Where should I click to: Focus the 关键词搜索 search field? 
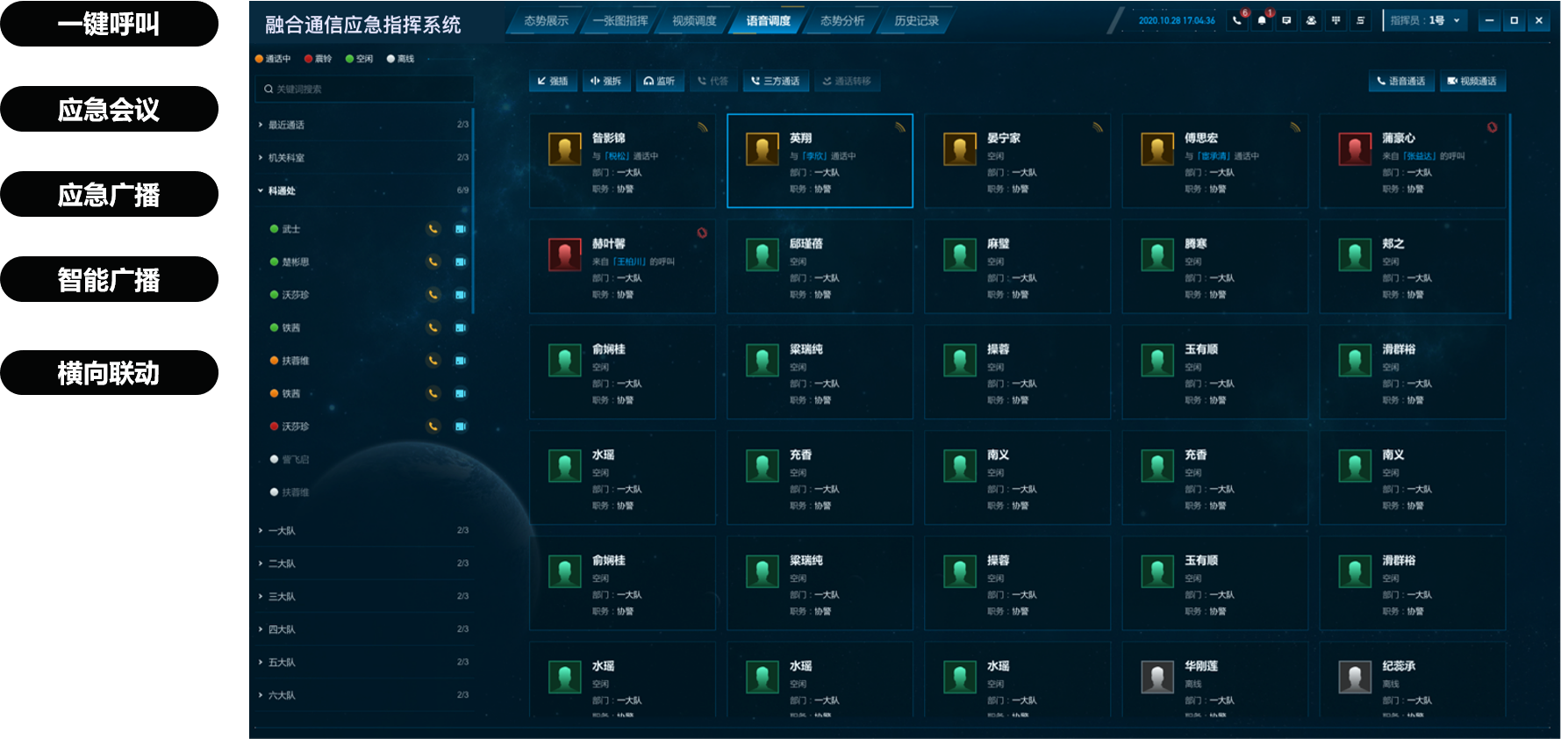pos(365,89)
